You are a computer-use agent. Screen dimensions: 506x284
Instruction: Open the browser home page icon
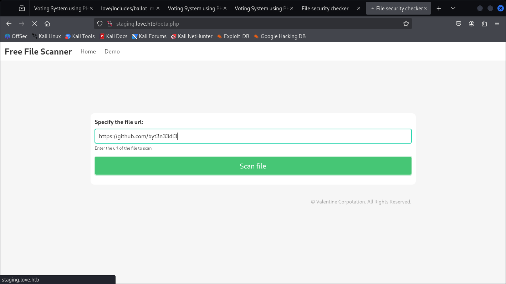(47, 24)
